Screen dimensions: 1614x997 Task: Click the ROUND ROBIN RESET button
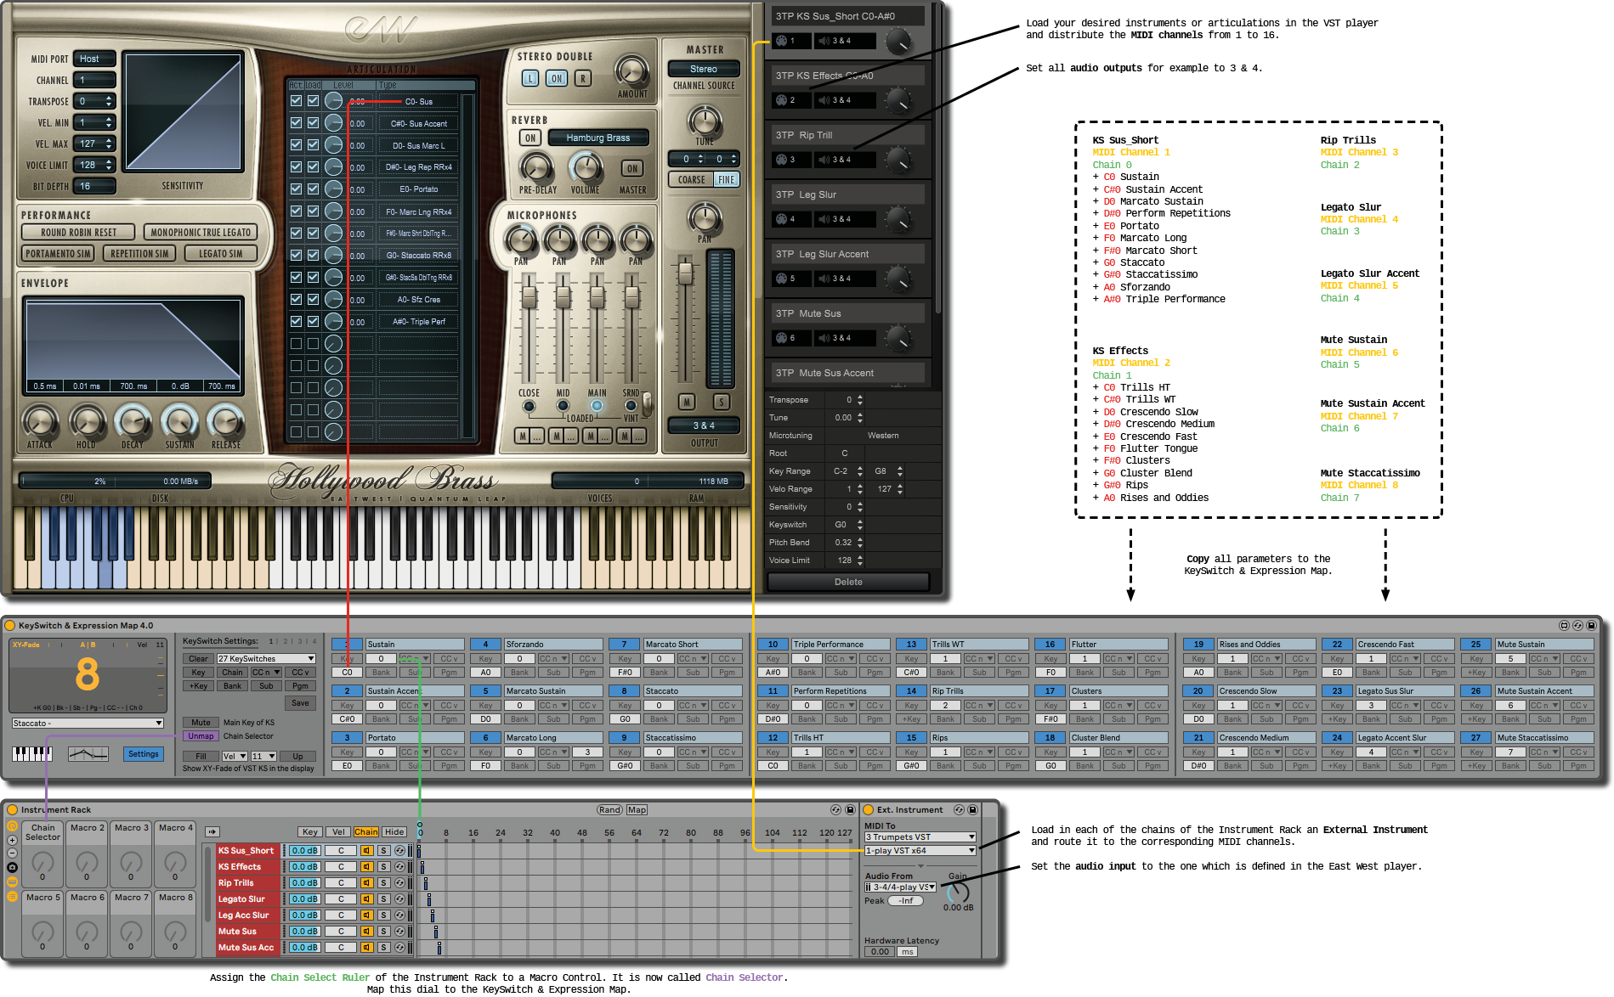pyautogui.click(x=78, y=232)
